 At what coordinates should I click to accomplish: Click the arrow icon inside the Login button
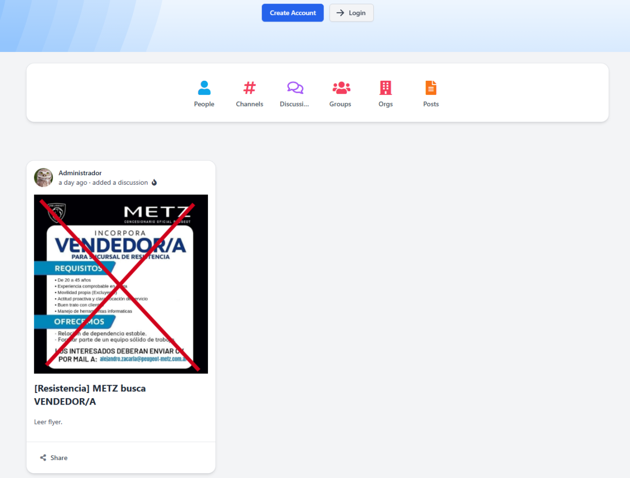340,13
